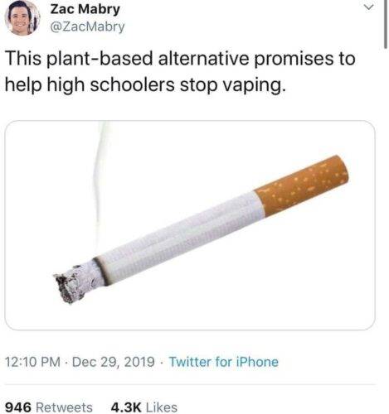Open the cigarette image attachment
This screenshot has height=414, width=389.
pyautogui.click(x=190, y=225)
